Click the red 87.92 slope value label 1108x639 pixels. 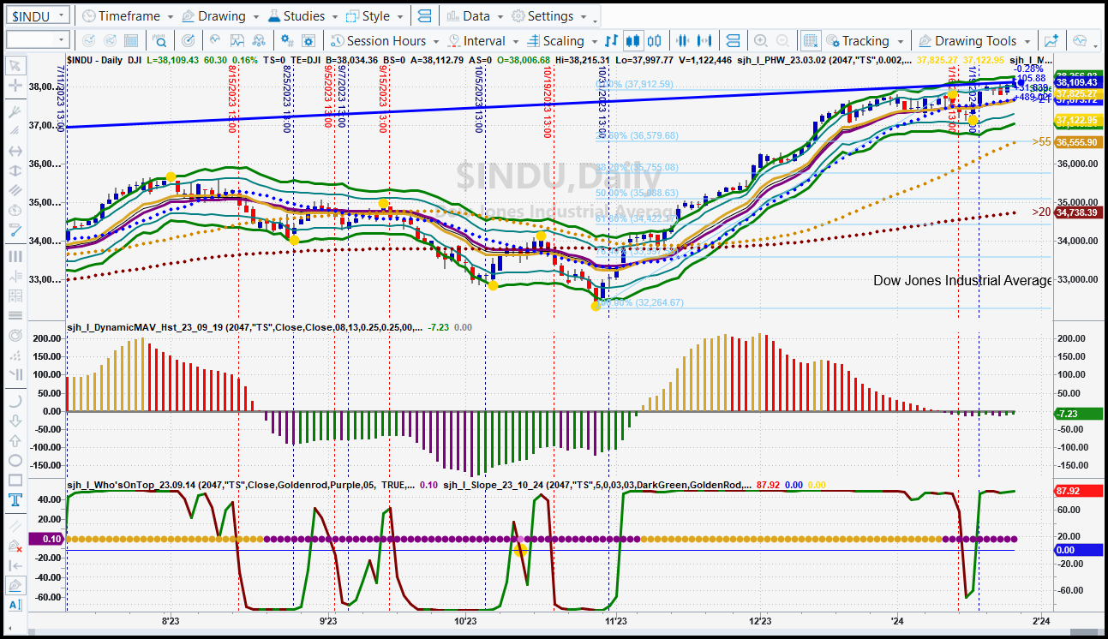click(1076, 492)
